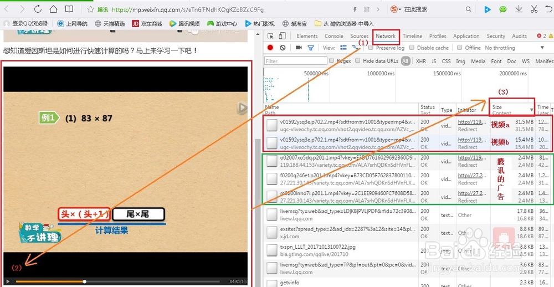This screenshot has width=554, height=287.
Task: Toggle the network filter funnel icon
Action: [x=311, y=48]
